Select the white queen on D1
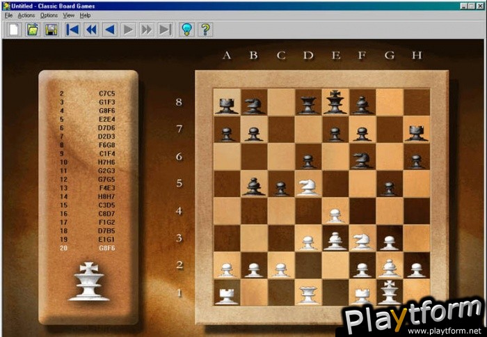This screenshot has height=337, width=487. [308, 295]
